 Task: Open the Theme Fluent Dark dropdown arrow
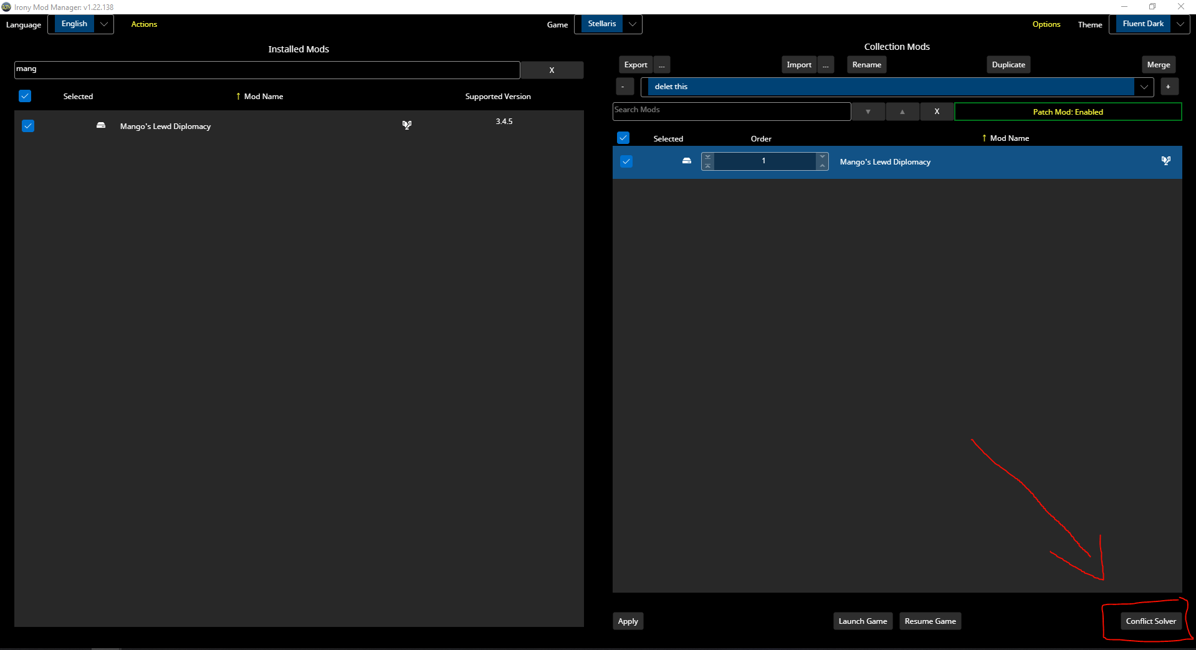pos(1180,24)
